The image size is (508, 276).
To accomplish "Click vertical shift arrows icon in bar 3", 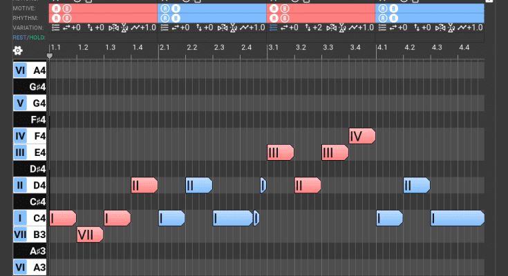I will [308, 28].
